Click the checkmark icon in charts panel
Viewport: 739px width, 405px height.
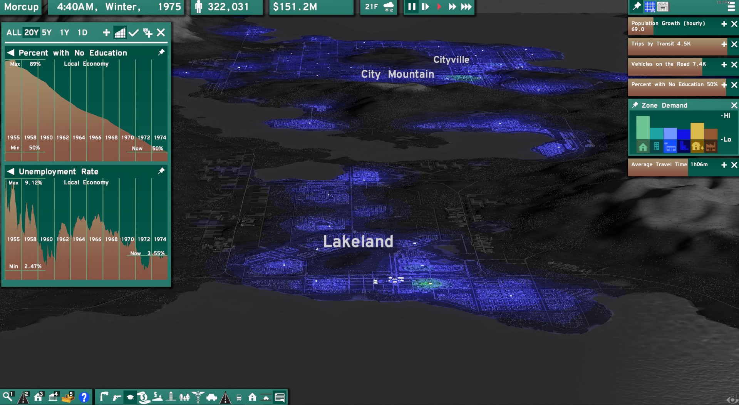coord(134,33)
